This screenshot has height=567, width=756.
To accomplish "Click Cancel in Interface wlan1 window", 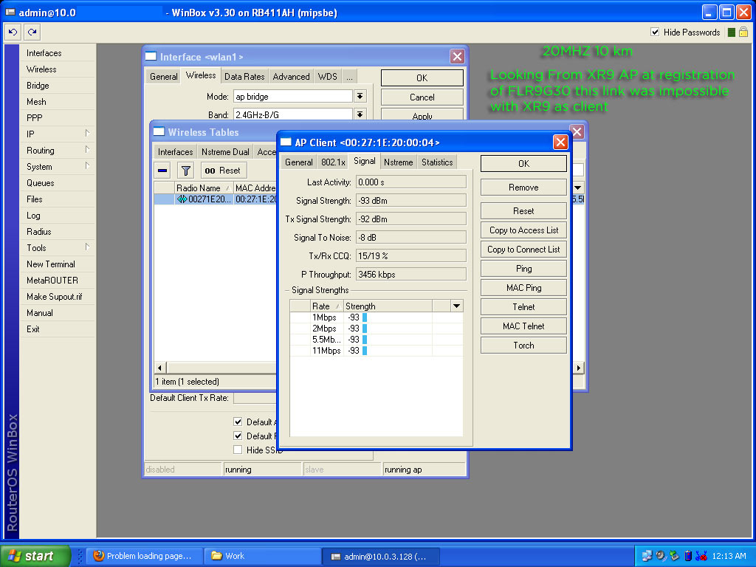I will point(422,97).
